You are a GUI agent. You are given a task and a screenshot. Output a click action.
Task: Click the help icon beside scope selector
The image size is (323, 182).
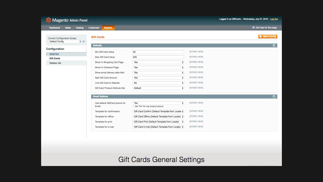pyautogui.click(x=84, y=41)
